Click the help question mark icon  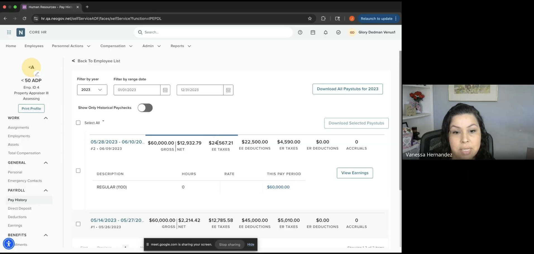click(300, 32)
